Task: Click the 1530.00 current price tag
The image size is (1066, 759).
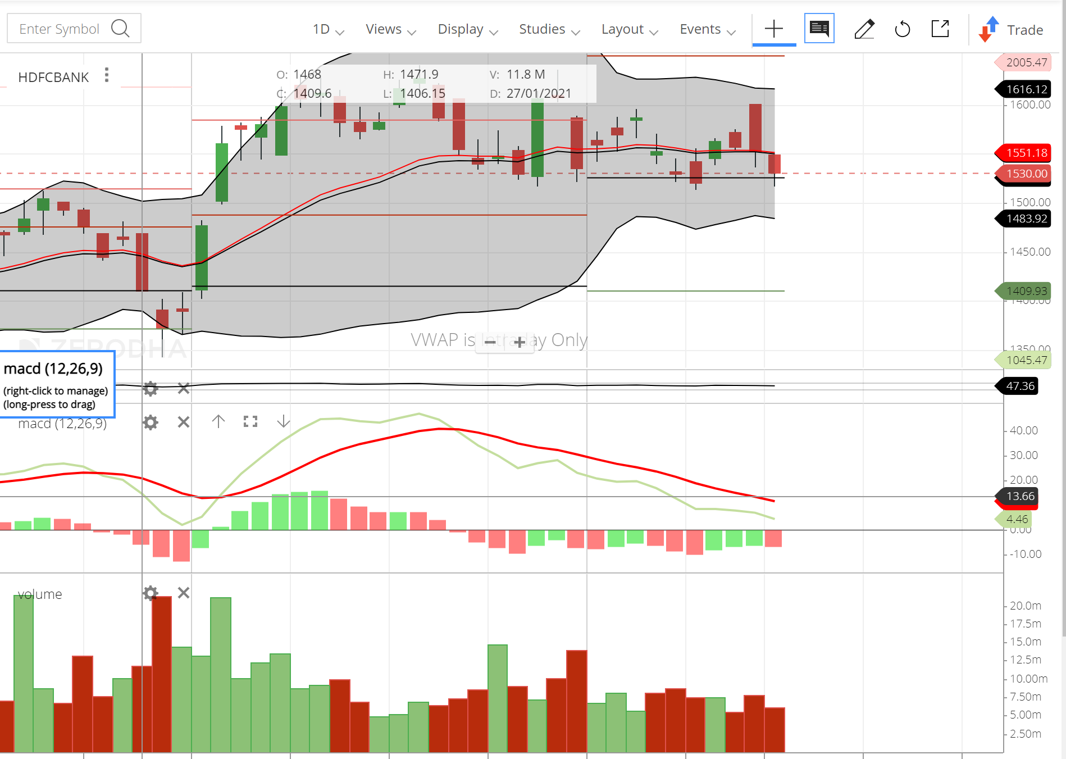Action: 1023,174
